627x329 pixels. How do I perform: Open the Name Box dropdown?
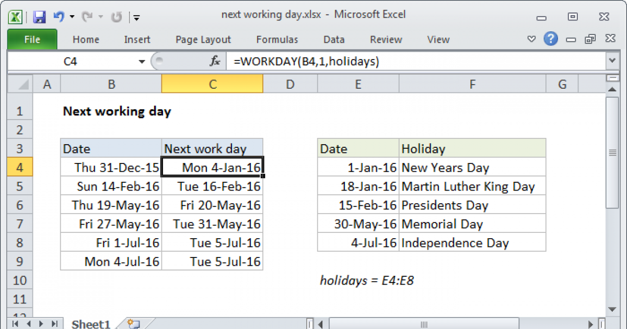click(141, 61)
